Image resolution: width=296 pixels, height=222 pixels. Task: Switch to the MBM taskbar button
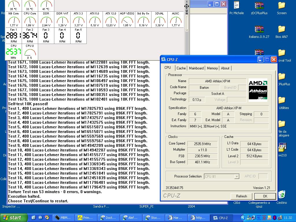pyautogui.click(x=63, y=218)
